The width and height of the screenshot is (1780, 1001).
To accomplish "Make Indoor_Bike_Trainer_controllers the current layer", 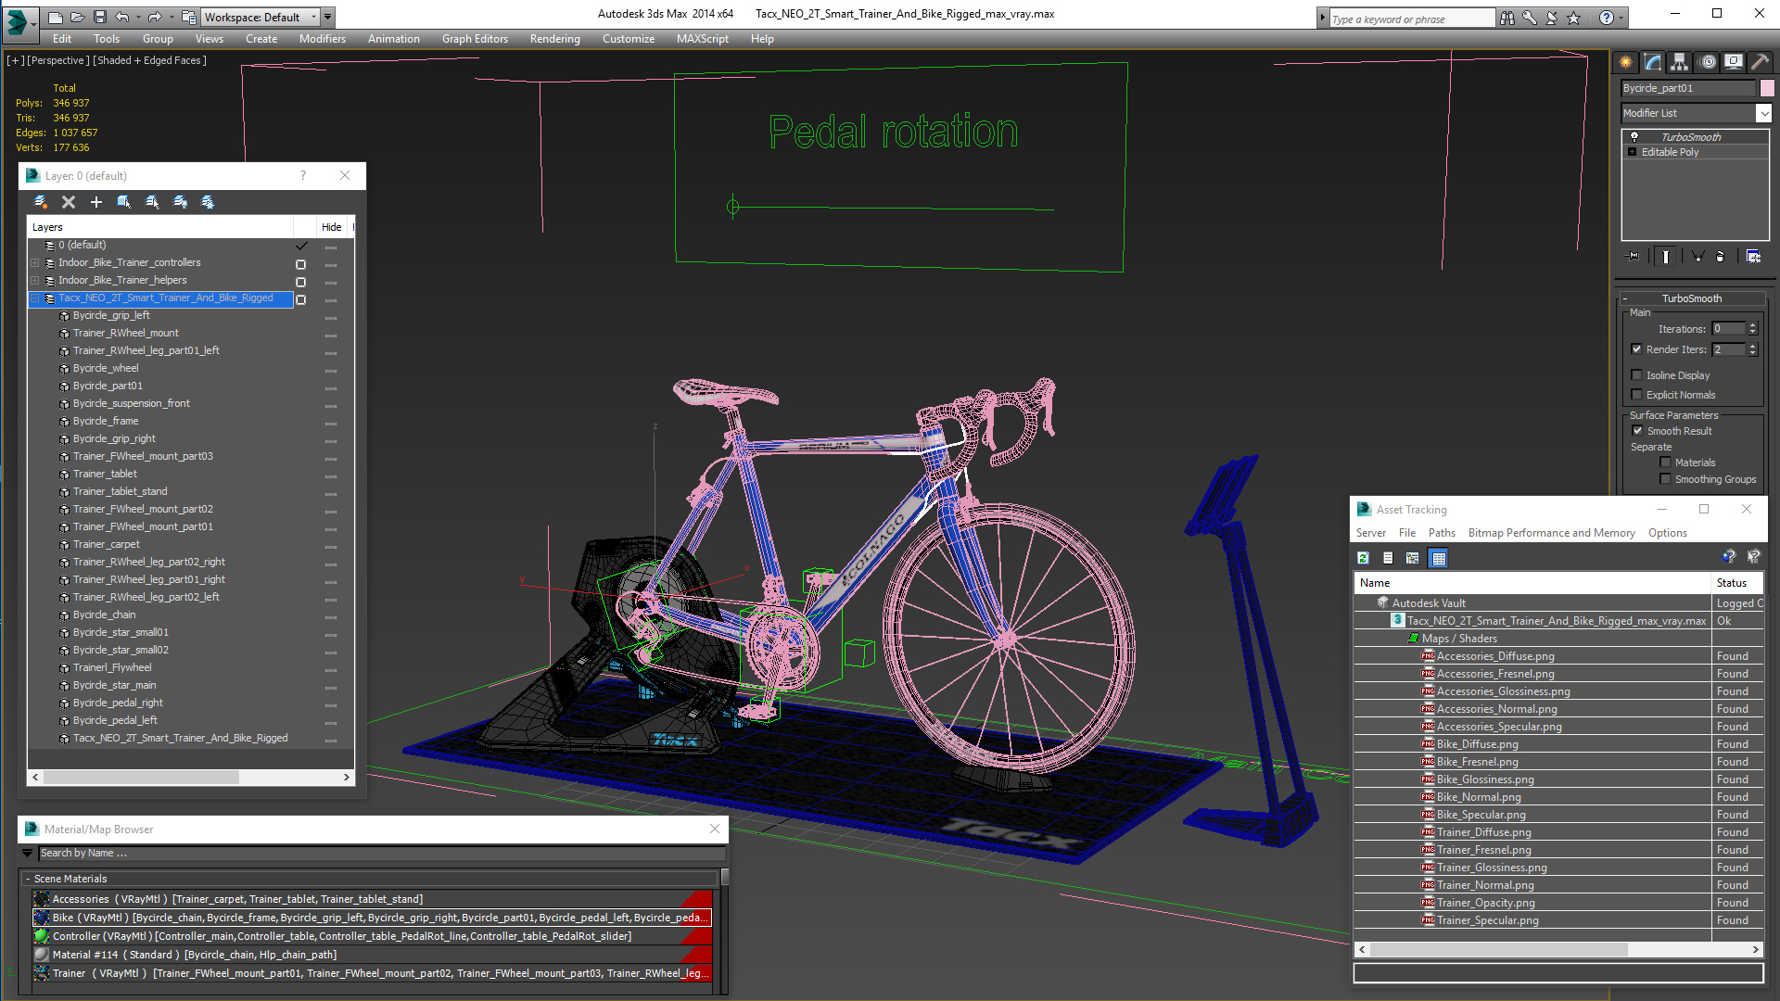I will [300, 264].
